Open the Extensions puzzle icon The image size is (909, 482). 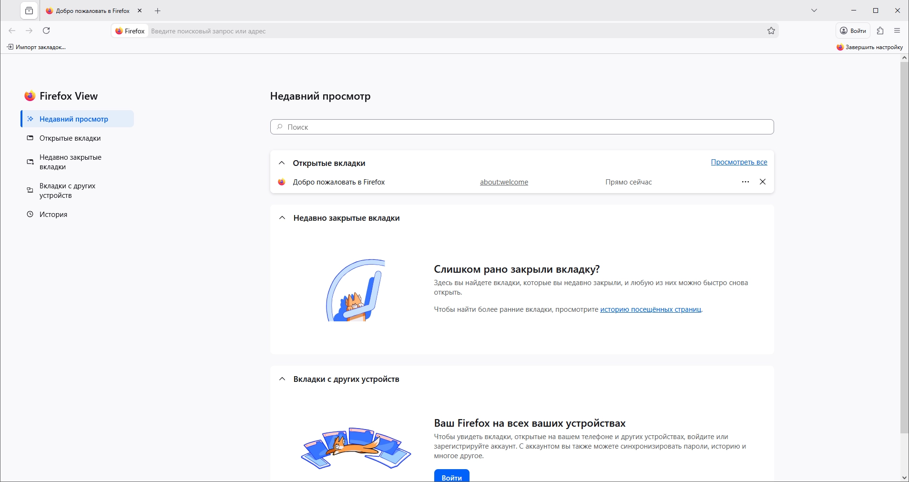[880, 31]
